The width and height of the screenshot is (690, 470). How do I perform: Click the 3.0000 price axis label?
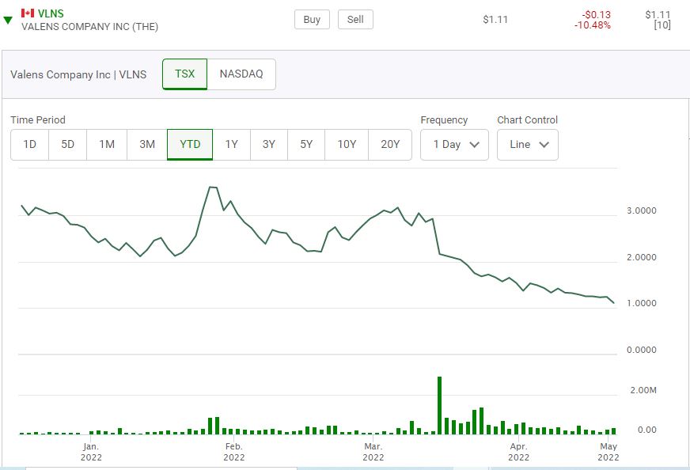point(641,210)
